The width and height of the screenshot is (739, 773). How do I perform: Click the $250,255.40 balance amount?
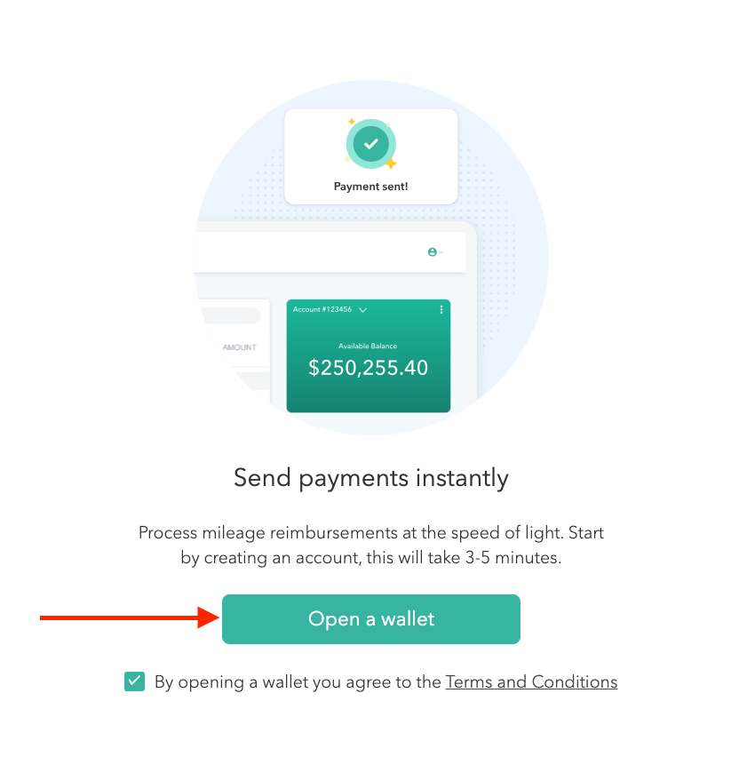(x=368, y=367)
